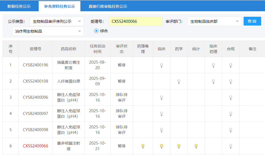Click the 临床 bulb icon for CYSB2400098
265x155 pixels.
pyautogui.click(x=162, y=130)
